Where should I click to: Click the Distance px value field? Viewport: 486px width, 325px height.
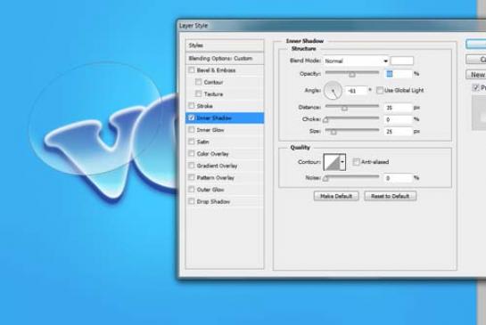tap(399, 108)
